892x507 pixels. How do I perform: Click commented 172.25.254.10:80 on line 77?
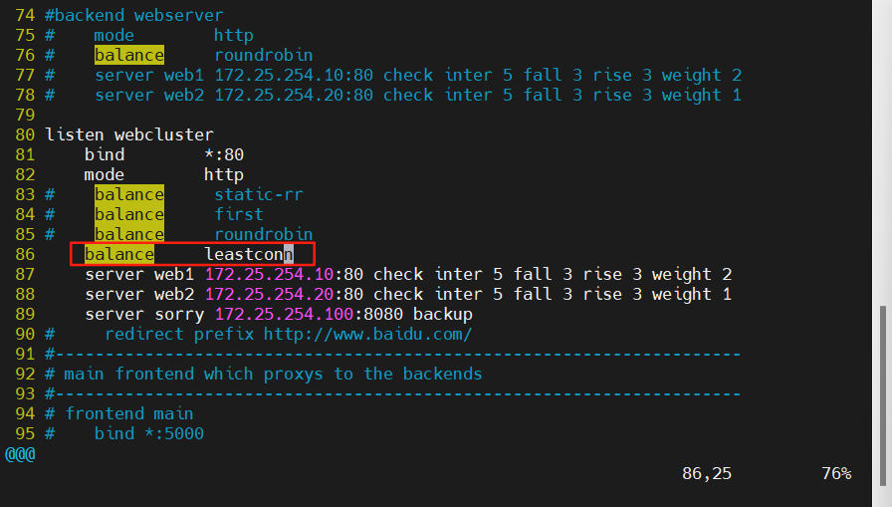(294, 75)
